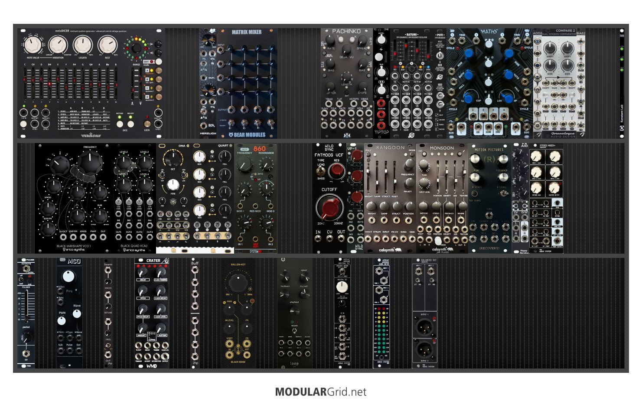This screenshot has height=401, width=642.
Task: Click the TRIGGER jack on Crater
Action: click(x=138, y=356)
